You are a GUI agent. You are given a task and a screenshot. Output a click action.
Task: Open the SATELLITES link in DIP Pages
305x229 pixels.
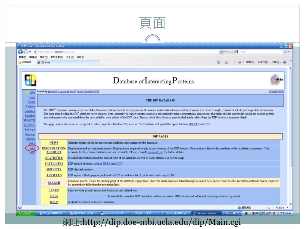tap(54, 164)
